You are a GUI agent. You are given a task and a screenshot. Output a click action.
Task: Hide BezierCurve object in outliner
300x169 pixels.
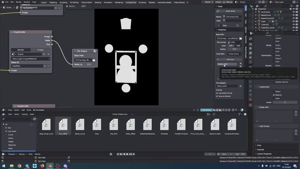click(294, 15)
